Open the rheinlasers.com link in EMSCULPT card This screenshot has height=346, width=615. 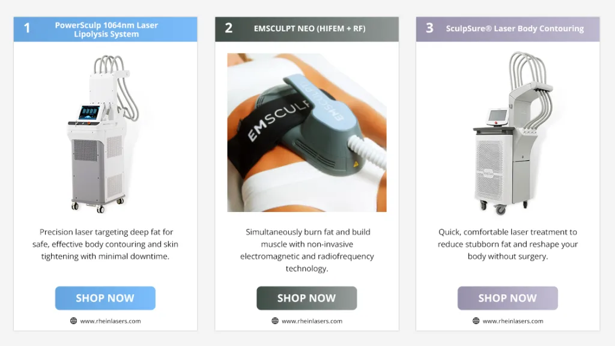pyautogui.click(x=312, y=321)
